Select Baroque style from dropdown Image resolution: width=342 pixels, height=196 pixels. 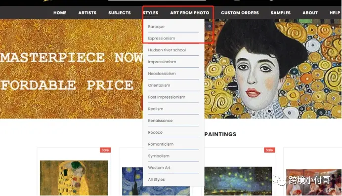click(156, 27)
